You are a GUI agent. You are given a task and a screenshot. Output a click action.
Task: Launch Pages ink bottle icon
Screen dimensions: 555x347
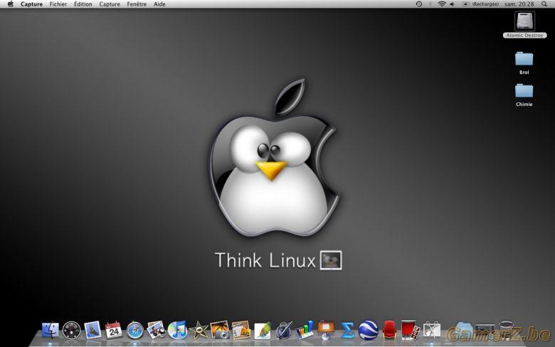pos(284,330)
